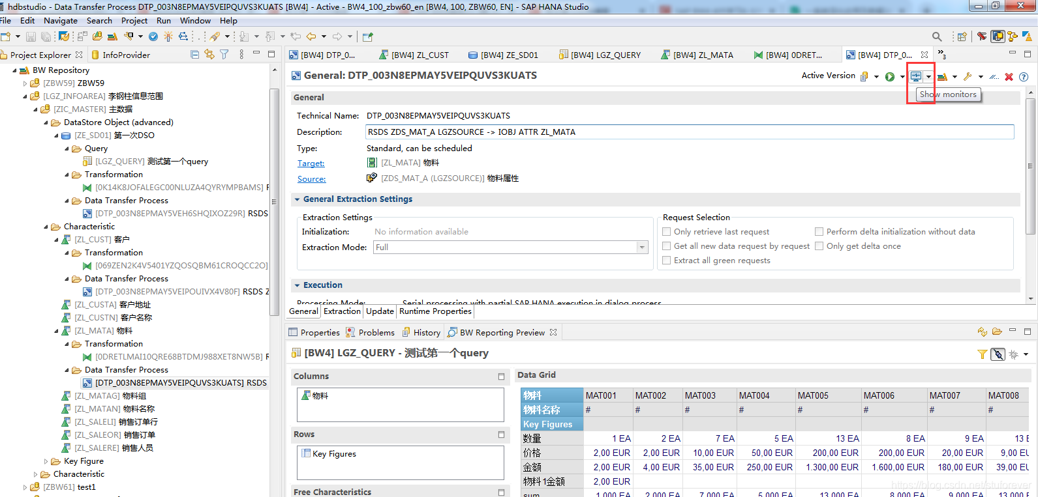Open the InfoProvider tab

[121, 55]
